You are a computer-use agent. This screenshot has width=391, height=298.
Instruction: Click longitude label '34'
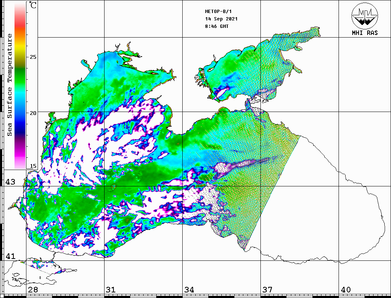pos(189,289)
